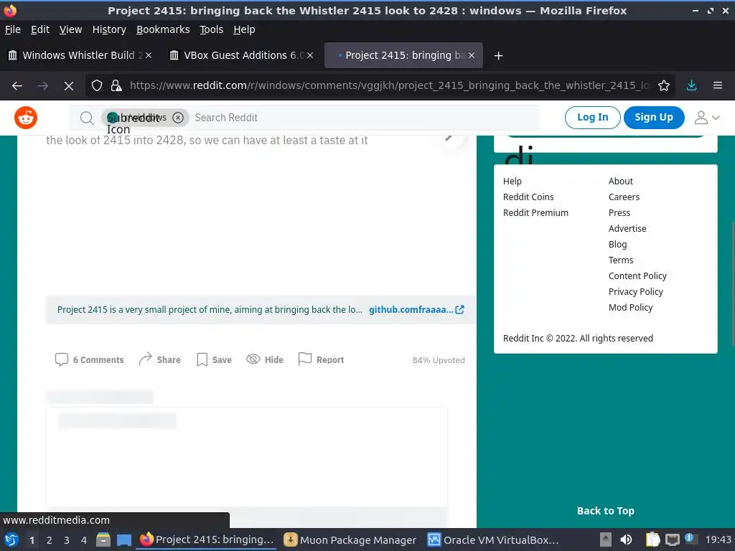Image resolution: width=735 pixels, height=551 pixels.
Task: Open the Press footer link
Action: coord(619,212)
